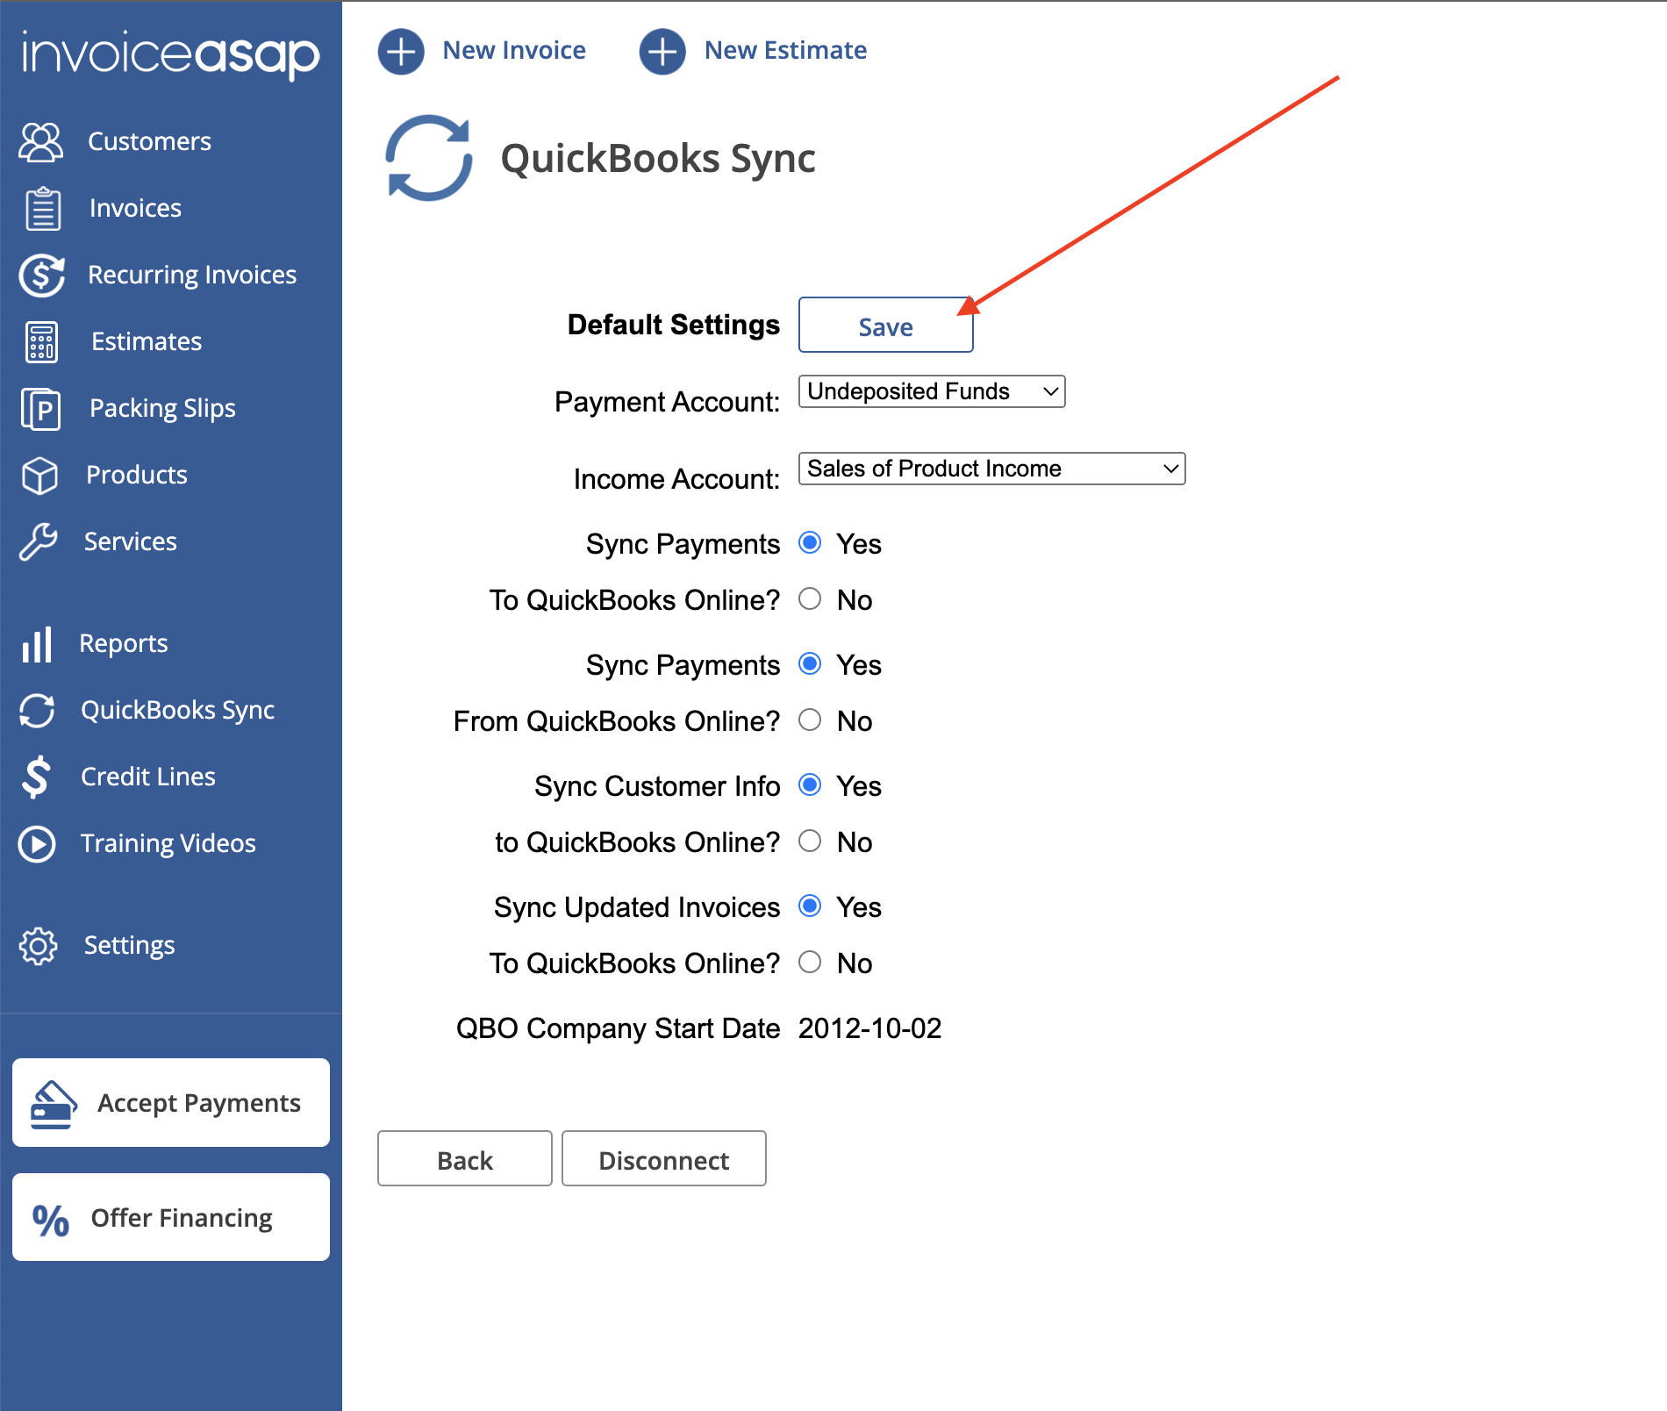Click the Disconnect button
1667x1411 pixels.
(663, 1159)
